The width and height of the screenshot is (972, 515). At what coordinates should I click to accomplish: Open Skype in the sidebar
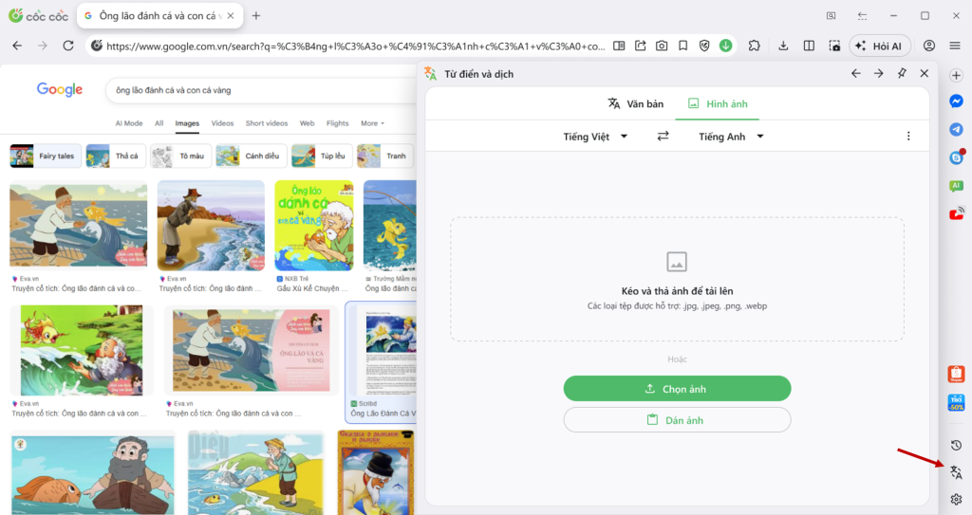coord(956,157)
